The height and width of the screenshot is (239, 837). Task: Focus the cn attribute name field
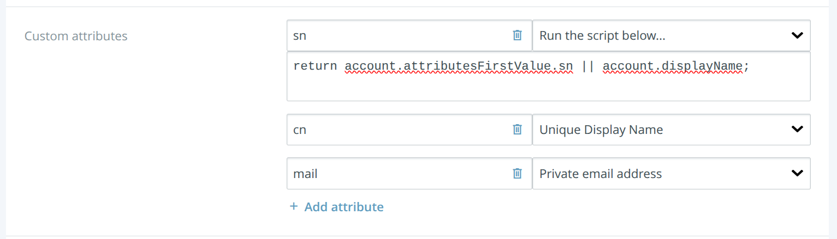click(399, 130)
